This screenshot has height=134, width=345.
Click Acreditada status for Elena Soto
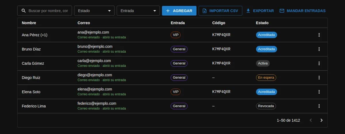pyautogui.click(x=267, y=92)
